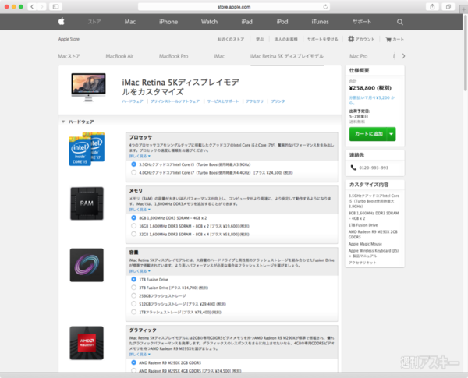Switch to MacBook Air tab
Image resolution: width=468 pixels, height=378 pixels.
click(x=119, y=56)
